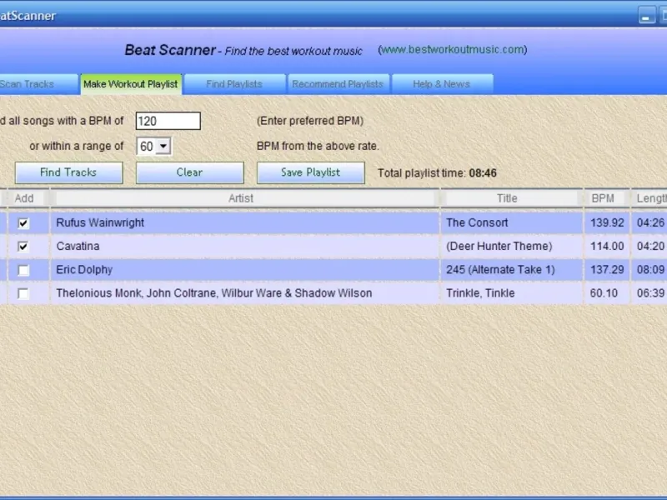667x500 pixels.
Task: Click the Save Playlist button
Action: (x=310, y=172)
